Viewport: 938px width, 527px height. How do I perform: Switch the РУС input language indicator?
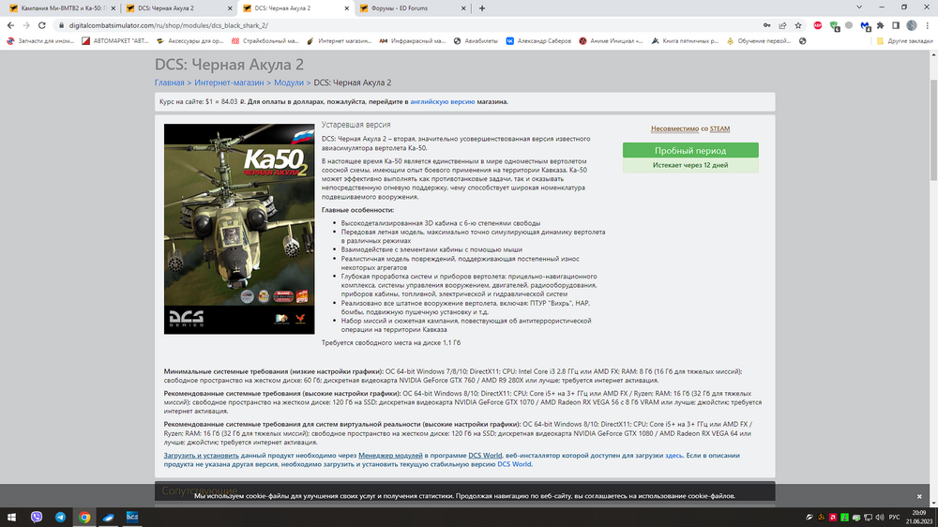894,518
